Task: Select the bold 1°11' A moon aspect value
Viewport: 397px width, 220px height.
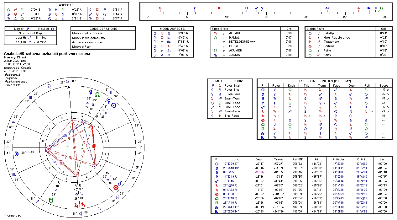Action: 183,42
